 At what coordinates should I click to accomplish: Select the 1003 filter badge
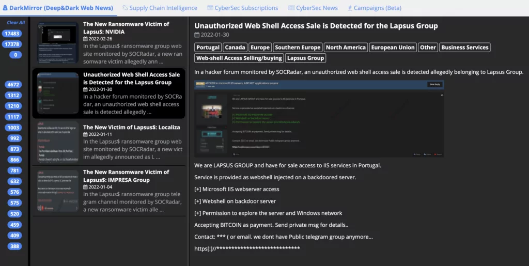point(13,128)
